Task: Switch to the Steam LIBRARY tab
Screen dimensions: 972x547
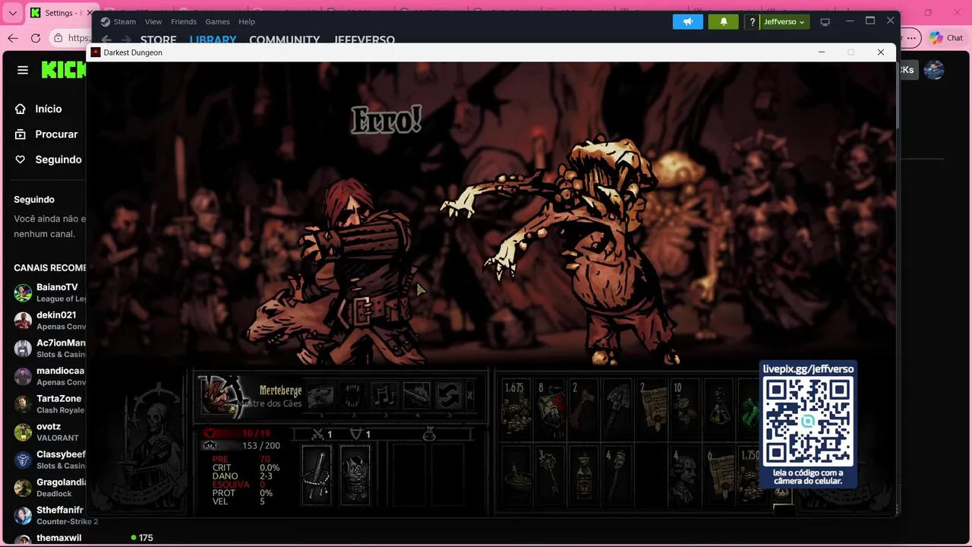Action: pos(213,40)
